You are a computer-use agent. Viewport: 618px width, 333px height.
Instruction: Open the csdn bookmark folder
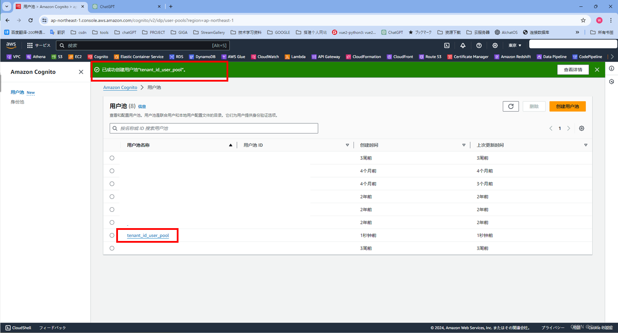pos(79,32)
